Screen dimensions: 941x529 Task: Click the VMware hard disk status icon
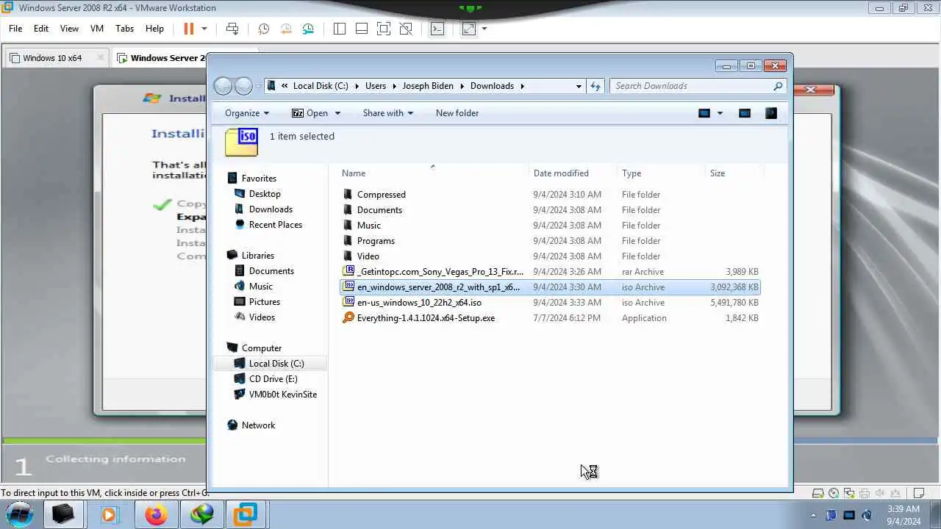pyautogui.click(x=817, y=494)
